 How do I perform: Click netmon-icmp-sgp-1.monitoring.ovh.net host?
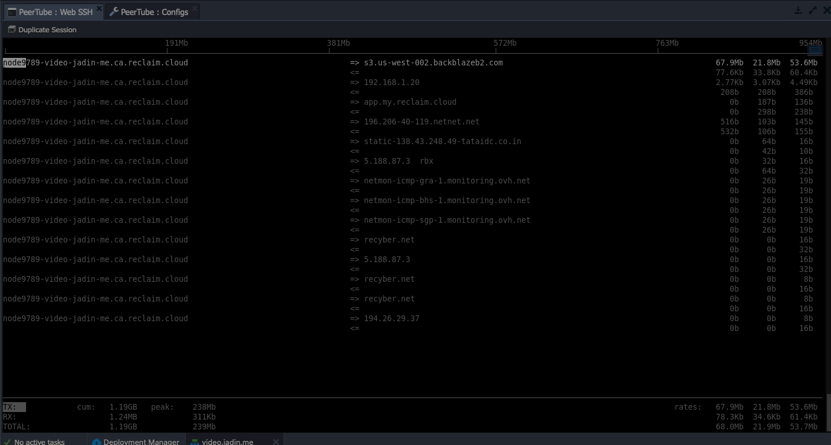447,220
